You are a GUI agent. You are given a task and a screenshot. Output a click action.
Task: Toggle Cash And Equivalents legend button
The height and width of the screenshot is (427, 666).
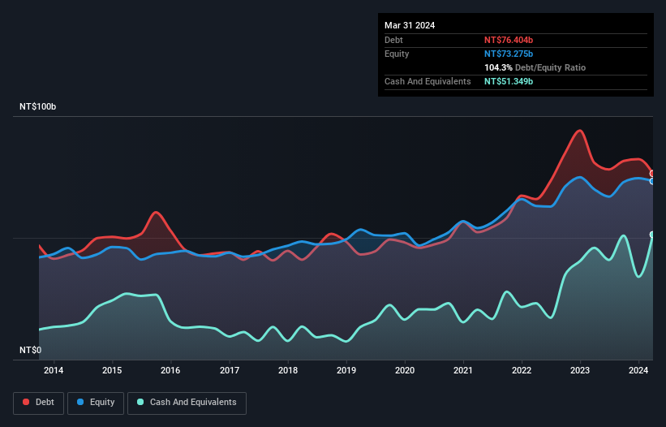(187, 403)
